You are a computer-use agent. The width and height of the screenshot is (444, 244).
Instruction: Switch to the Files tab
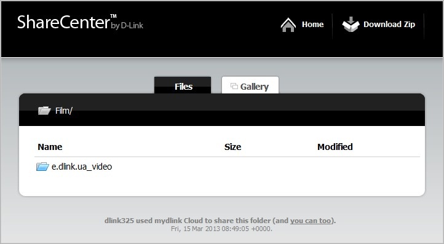click(x=183, y=85)
